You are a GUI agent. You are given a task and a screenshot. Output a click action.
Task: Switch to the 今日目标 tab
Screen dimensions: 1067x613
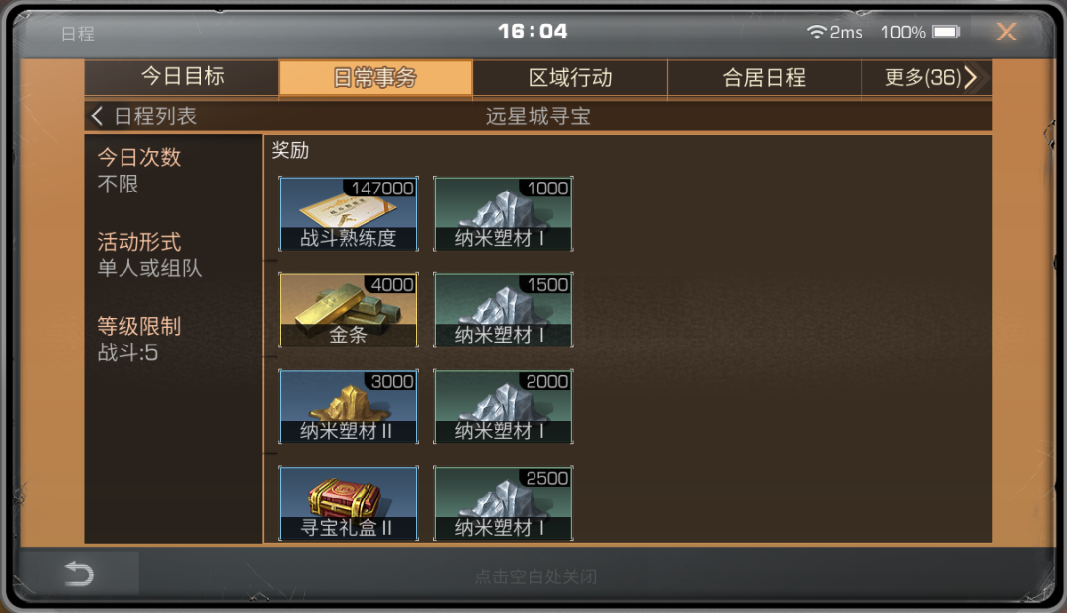pos(182,77)
